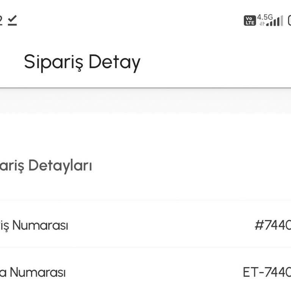291x291 pixels.
Task: Select the Sipariş Detayları section heading
Action: (46, 166)
